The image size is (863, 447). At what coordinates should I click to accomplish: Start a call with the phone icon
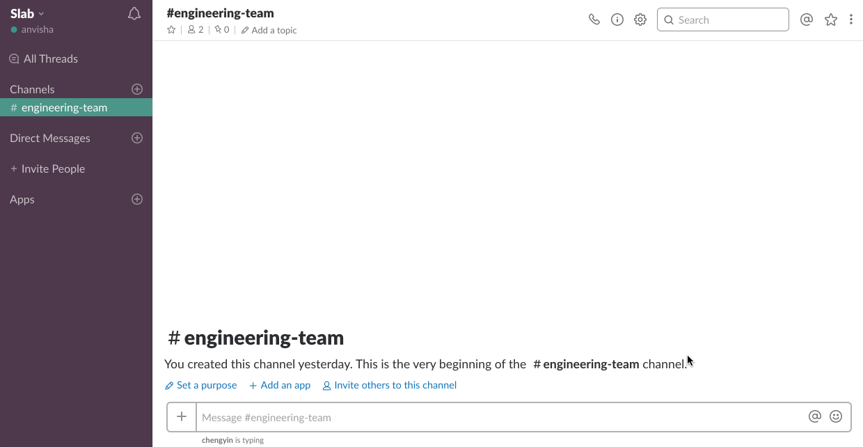click(594, 19)
